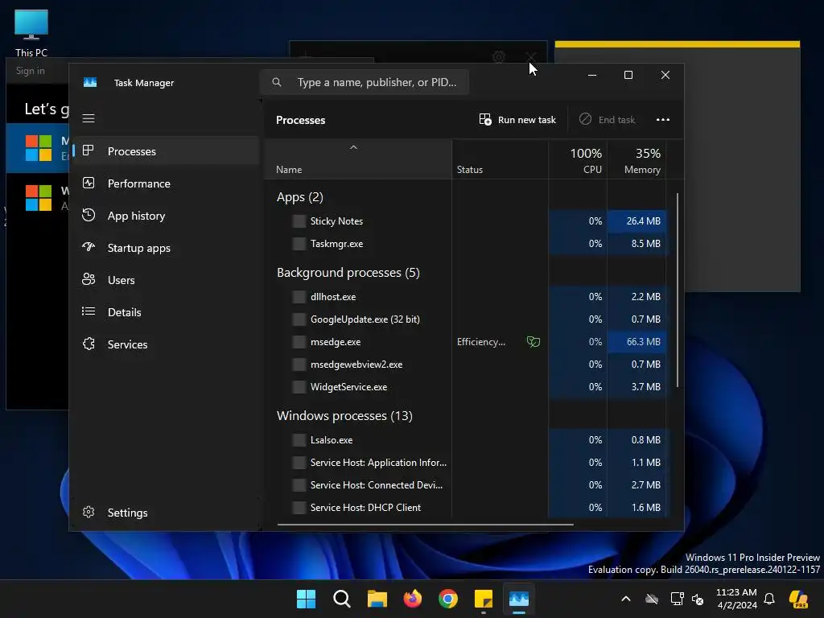Image resolution: width=824 pixels, height=618 pixels.
Task: Select the WidgetService.exe process
Action: coord(466,387)
